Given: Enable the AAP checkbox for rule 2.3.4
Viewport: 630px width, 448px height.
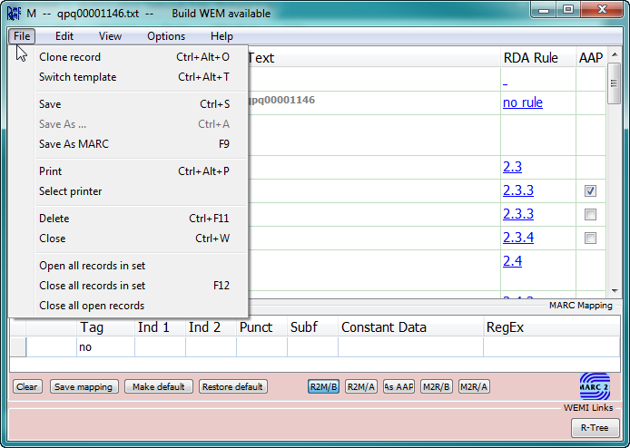Looking at the screenshot, I should click(590, 238).
